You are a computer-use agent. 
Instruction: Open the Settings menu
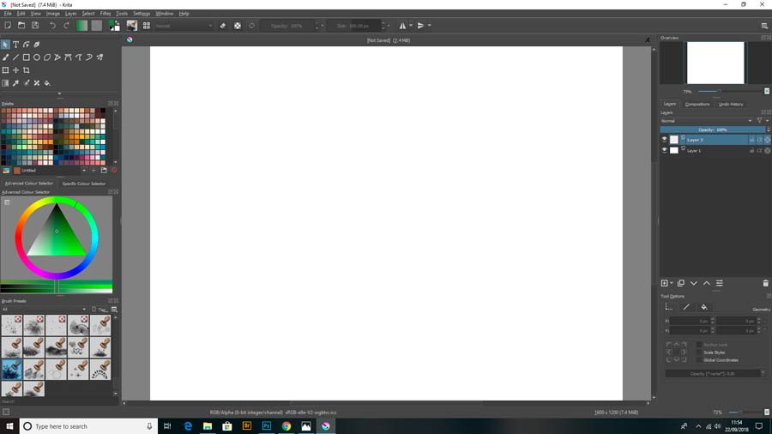tap(142, 13)
